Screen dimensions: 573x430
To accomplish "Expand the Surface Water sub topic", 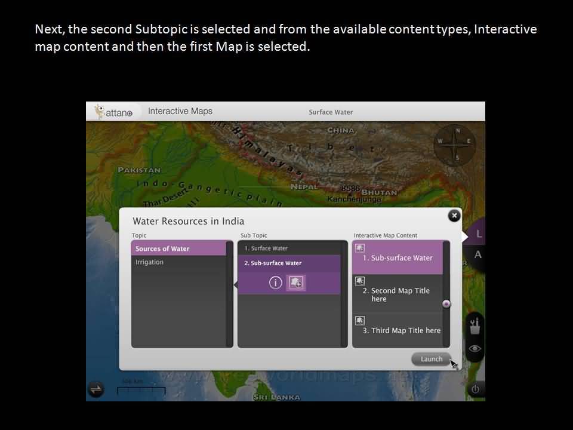I will click(289, 248).
